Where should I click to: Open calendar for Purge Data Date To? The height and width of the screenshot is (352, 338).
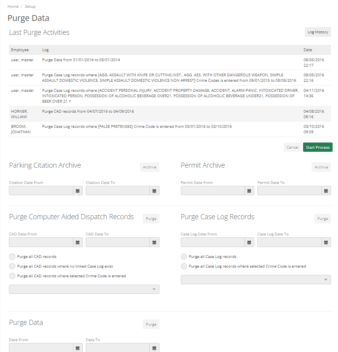click(154, 348)
